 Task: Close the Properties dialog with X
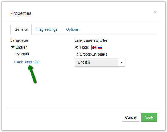pos(155,12)
